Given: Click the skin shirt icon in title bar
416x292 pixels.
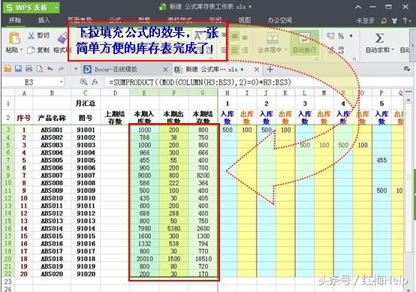Looking at the screenshot, I should click(x=395, y=20).
